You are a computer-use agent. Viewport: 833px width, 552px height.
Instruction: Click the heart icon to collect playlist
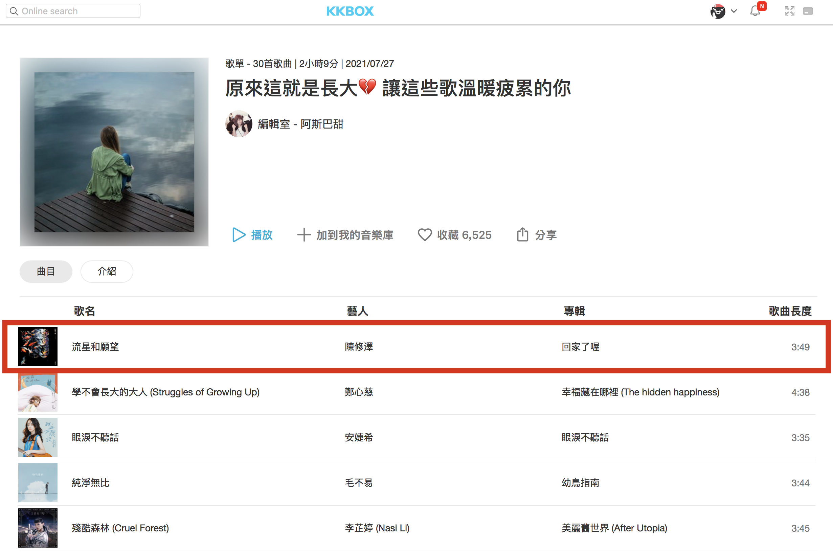click(425, 235)
